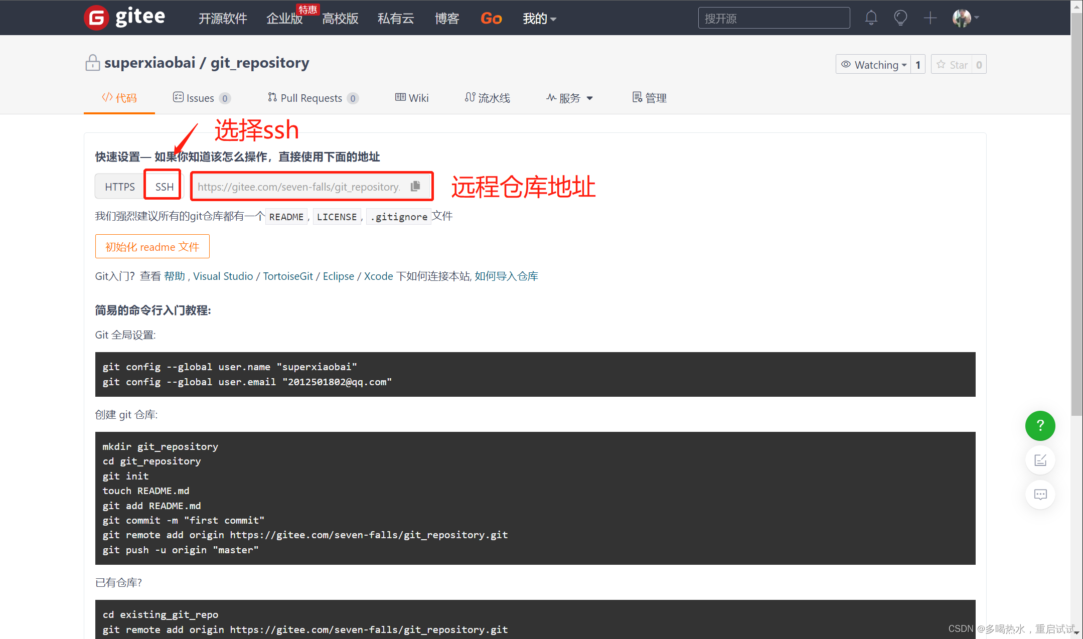Open the 私有云 menu item
This screenshot has height=639, width=1083.
396,19
